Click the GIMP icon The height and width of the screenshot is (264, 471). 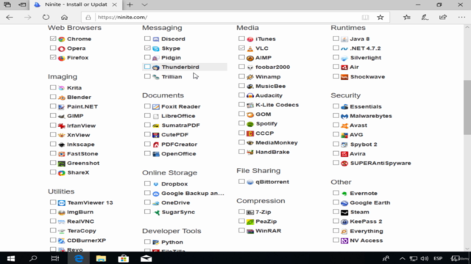pos(62,116)
